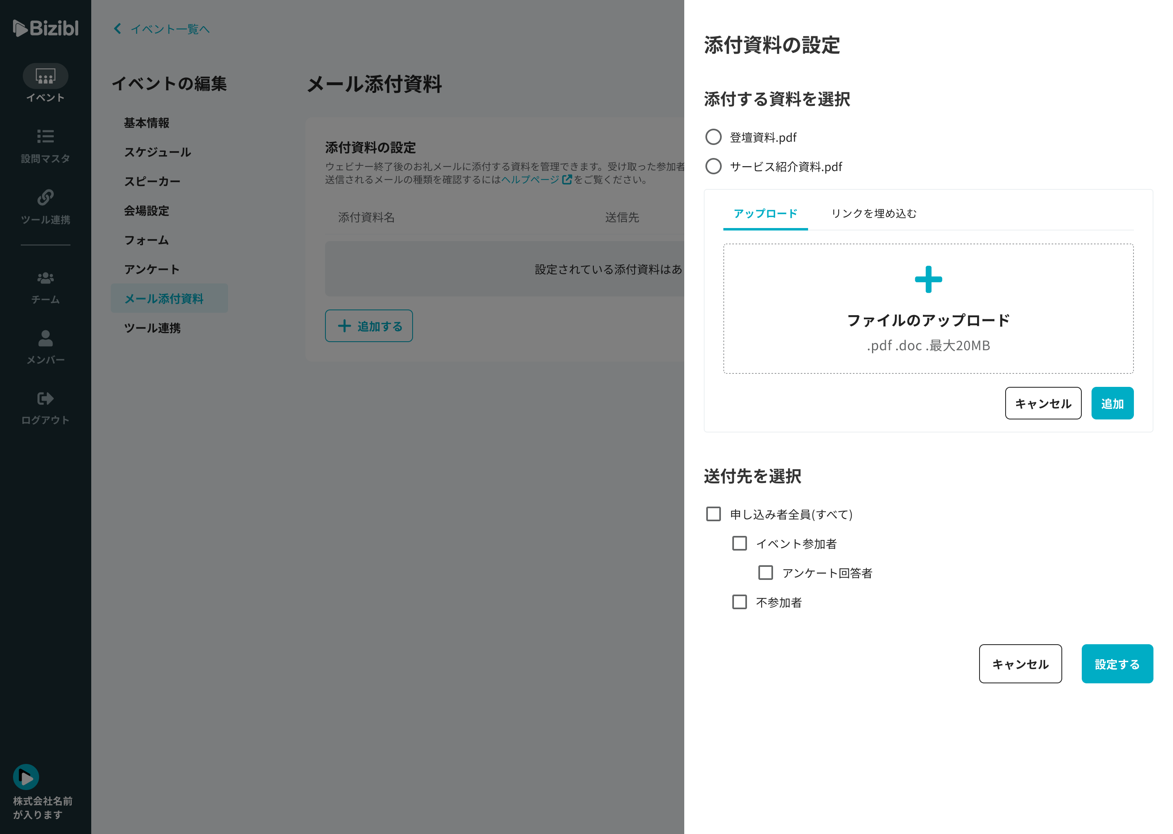Open アンケート in event edit menu
Image resolution: width=1173 pixels, height=834 pixels.
[x=152, y=270]
